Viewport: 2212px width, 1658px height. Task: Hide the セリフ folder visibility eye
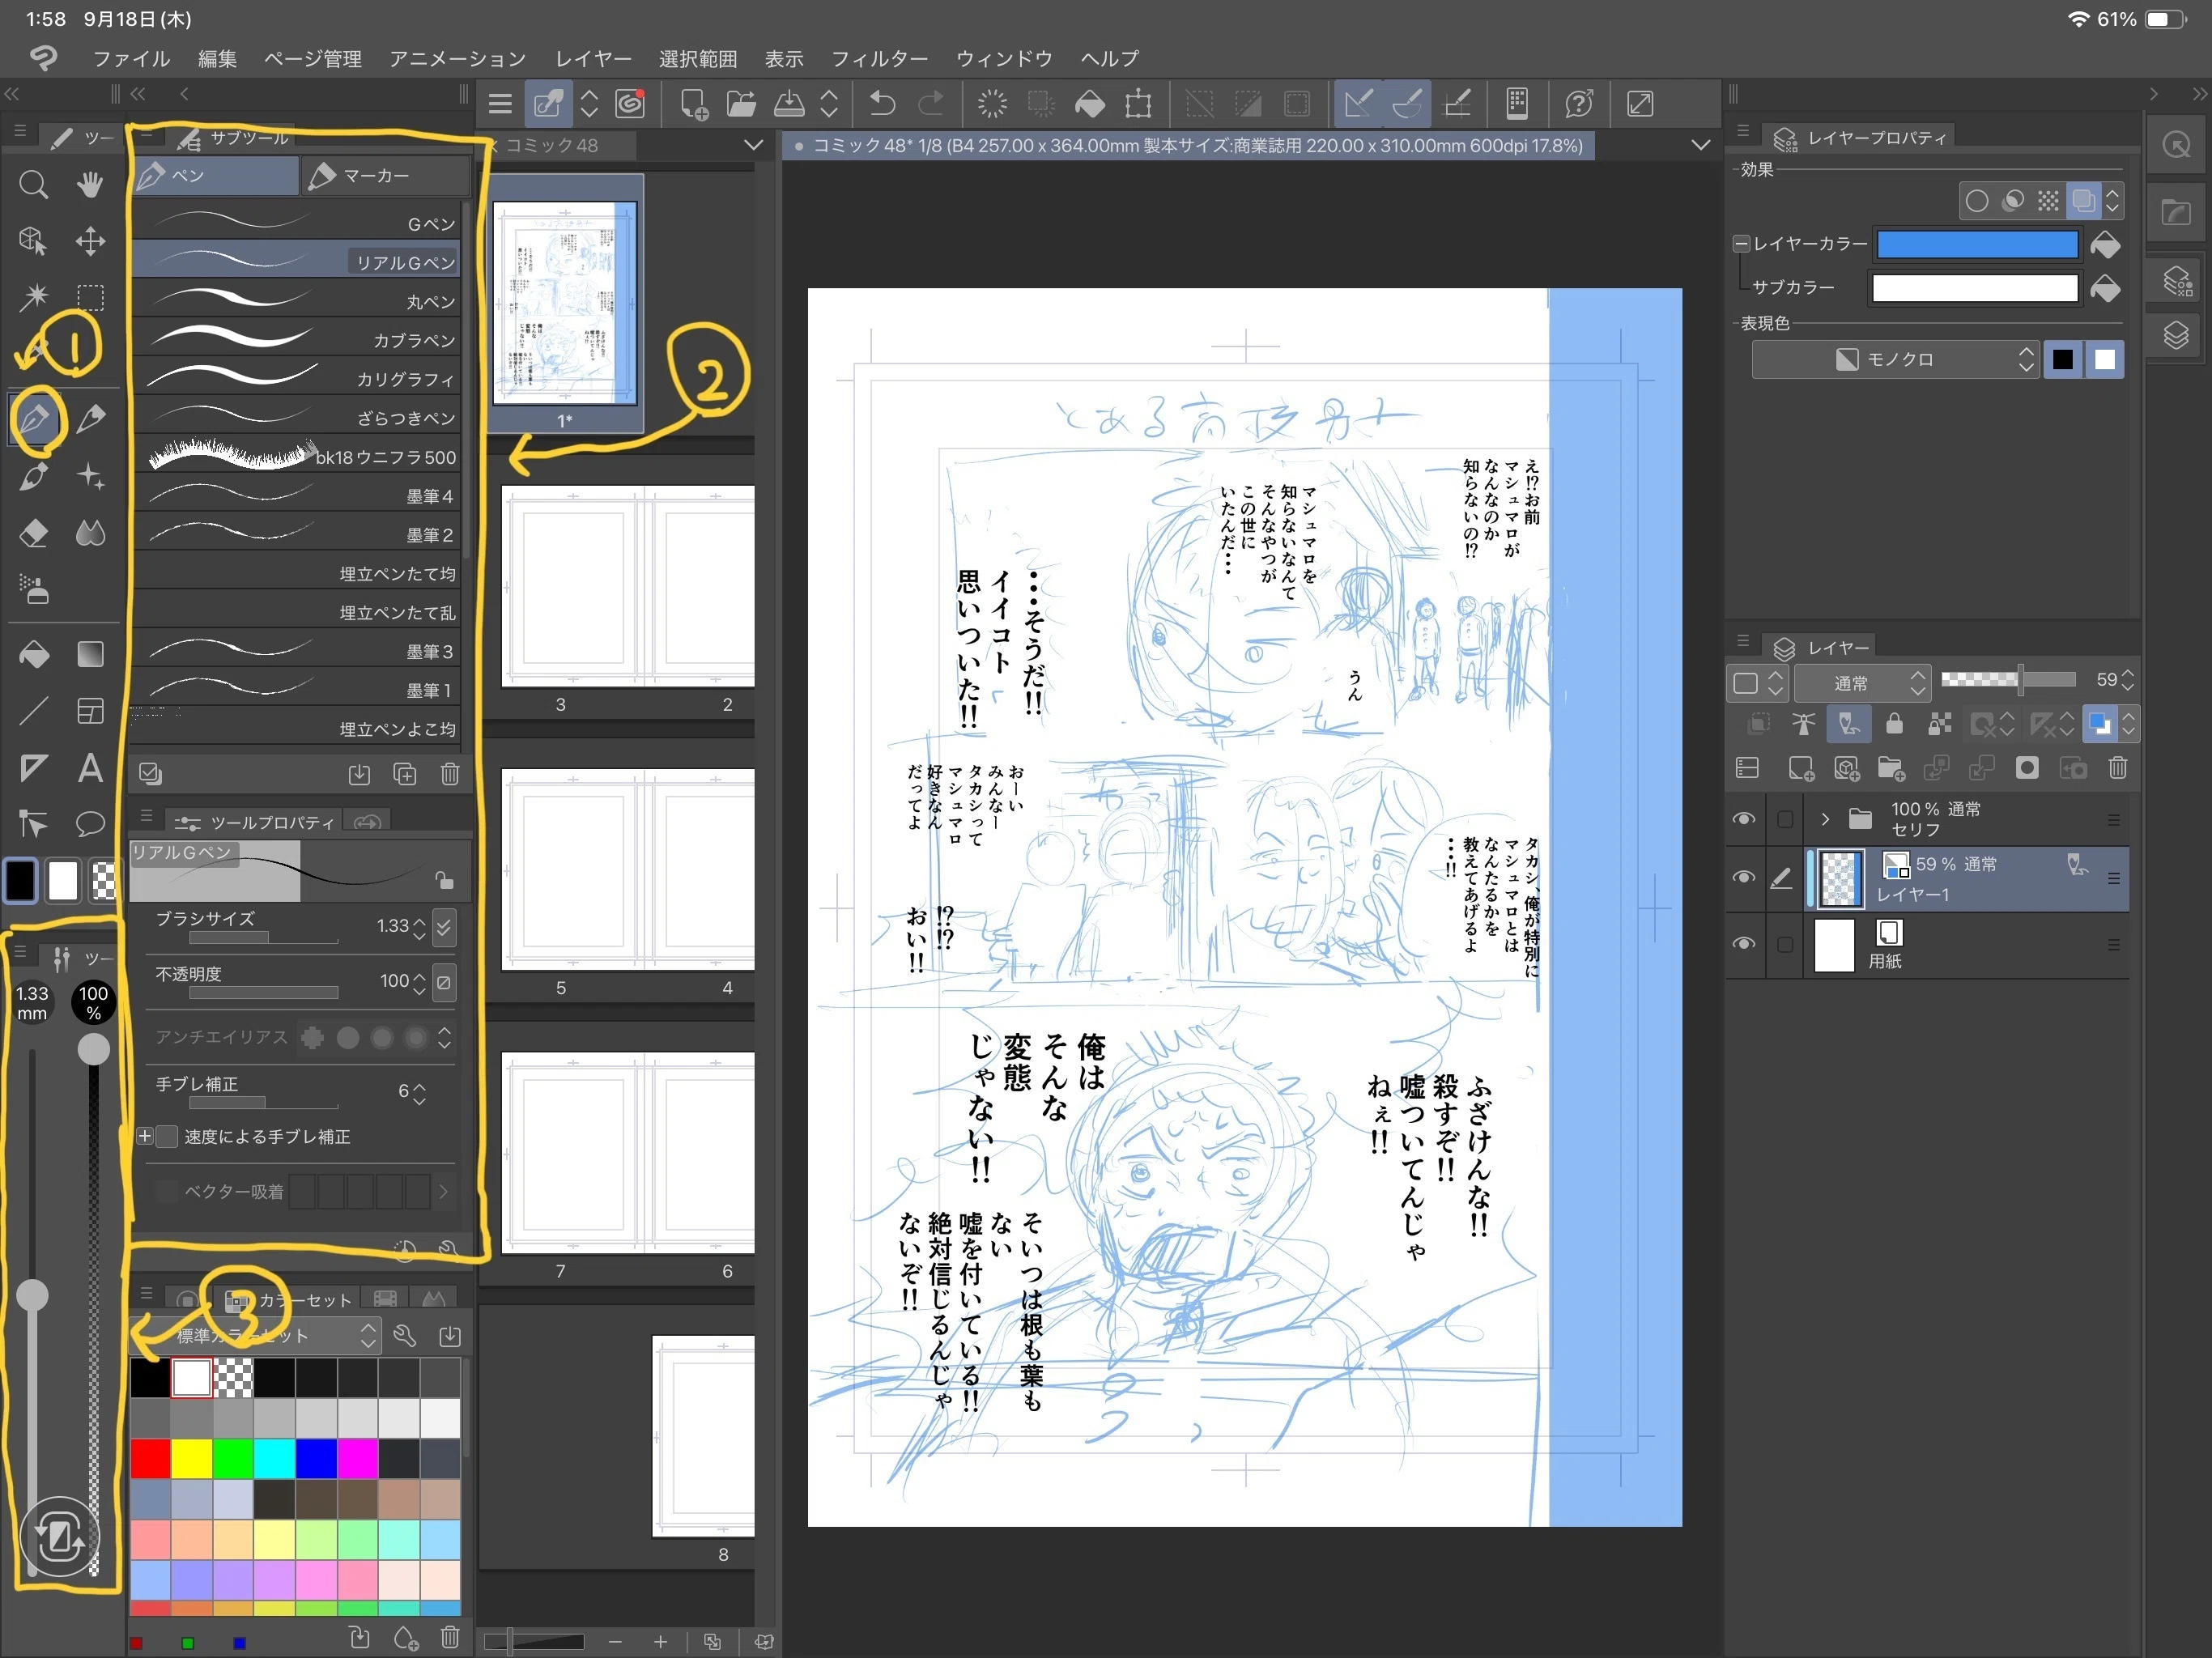pos(1744,819)
